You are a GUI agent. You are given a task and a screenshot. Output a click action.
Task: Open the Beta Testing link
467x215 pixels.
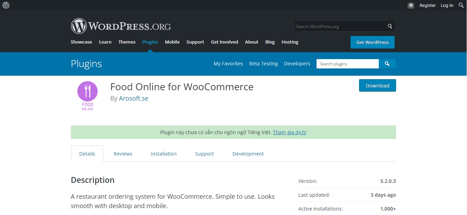click(264, 64)
